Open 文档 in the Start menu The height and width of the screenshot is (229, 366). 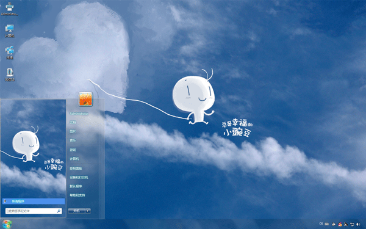[73, 123]
